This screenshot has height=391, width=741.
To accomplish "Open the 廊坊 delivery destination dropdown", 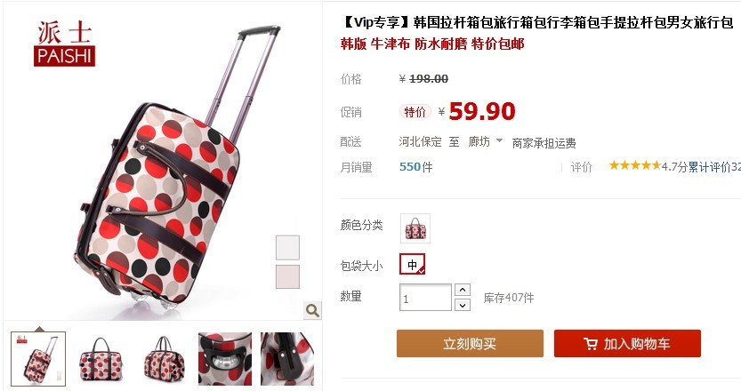I will click(486, 141).
